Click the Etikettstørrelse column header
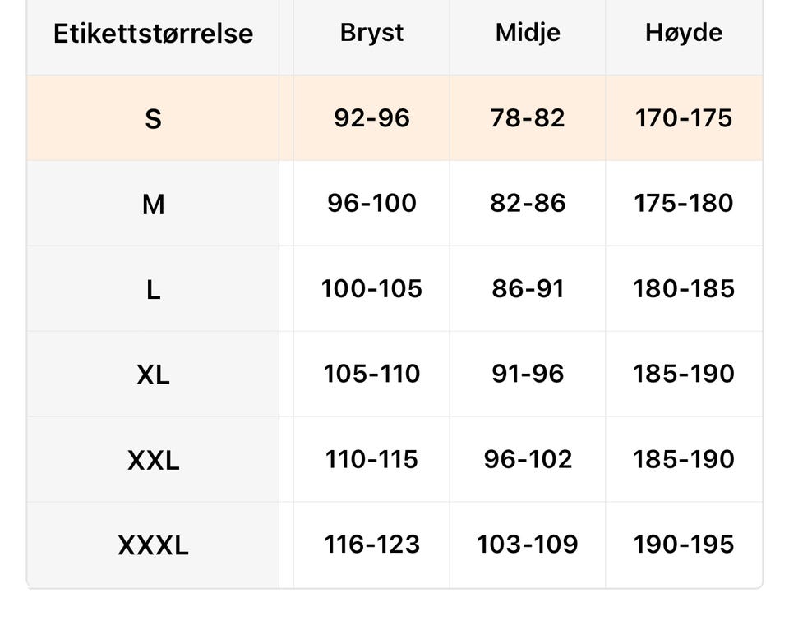 click(153, 34)
